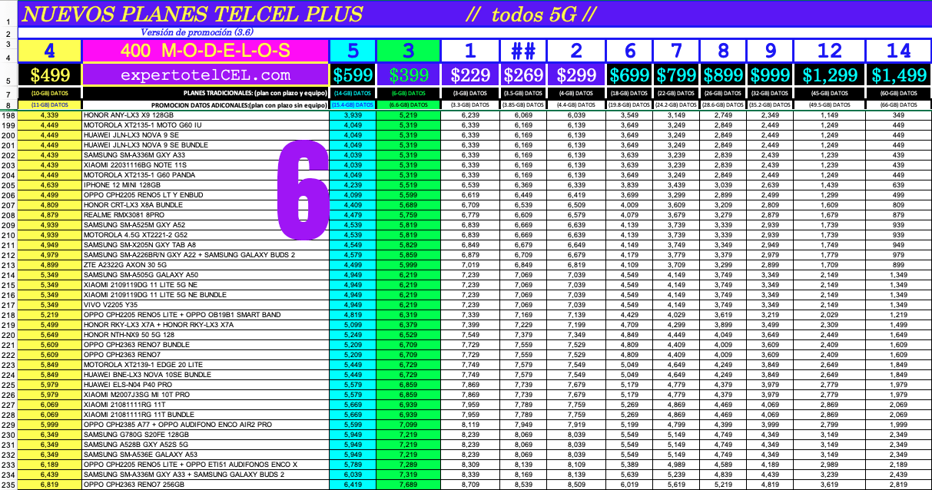Click 'MOTOROLA XT2135-1 MOTO G60 IU' cell

[205, 125]
